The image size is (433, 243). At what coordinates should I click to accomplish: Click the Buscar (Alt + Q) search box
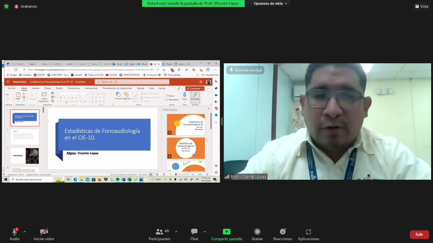pyautogui.click(x=132, y=82)
